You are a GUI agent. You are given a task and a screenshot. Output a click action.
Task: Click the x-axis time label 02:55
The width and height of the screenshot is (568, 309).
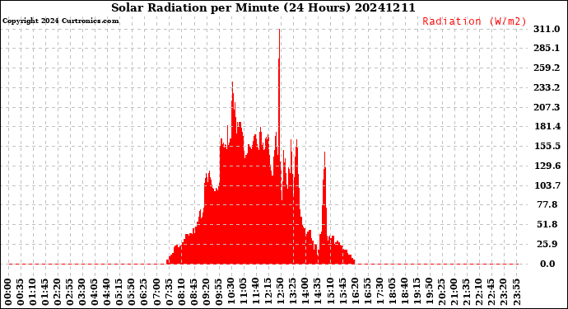[x=70, y=293]
